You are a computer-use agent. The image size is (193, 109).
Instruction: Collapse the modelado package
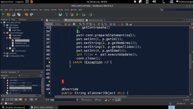7,38
